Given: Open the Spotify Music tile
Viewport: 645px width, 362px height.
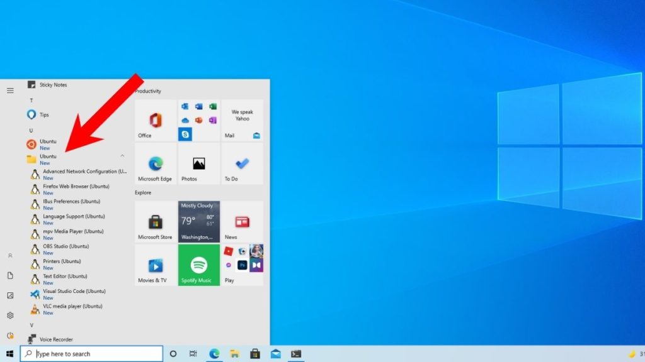Looking at the screenshot, I should 198,264.
